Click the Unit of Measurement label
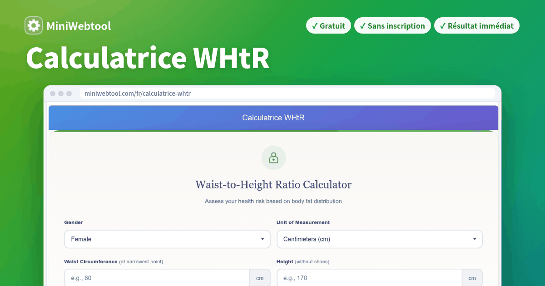 [303, 222]
